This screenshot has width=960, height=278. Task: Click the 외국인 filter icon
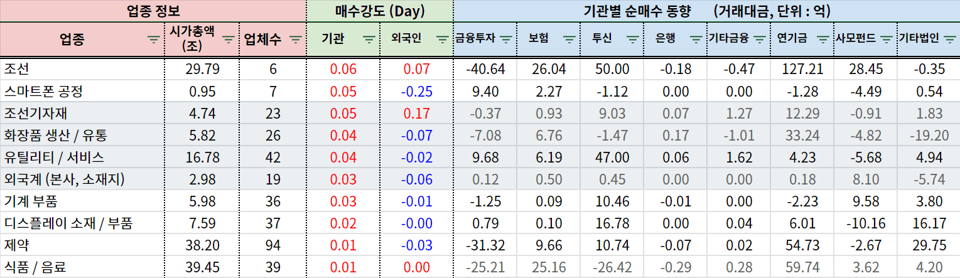pos(442,39)
